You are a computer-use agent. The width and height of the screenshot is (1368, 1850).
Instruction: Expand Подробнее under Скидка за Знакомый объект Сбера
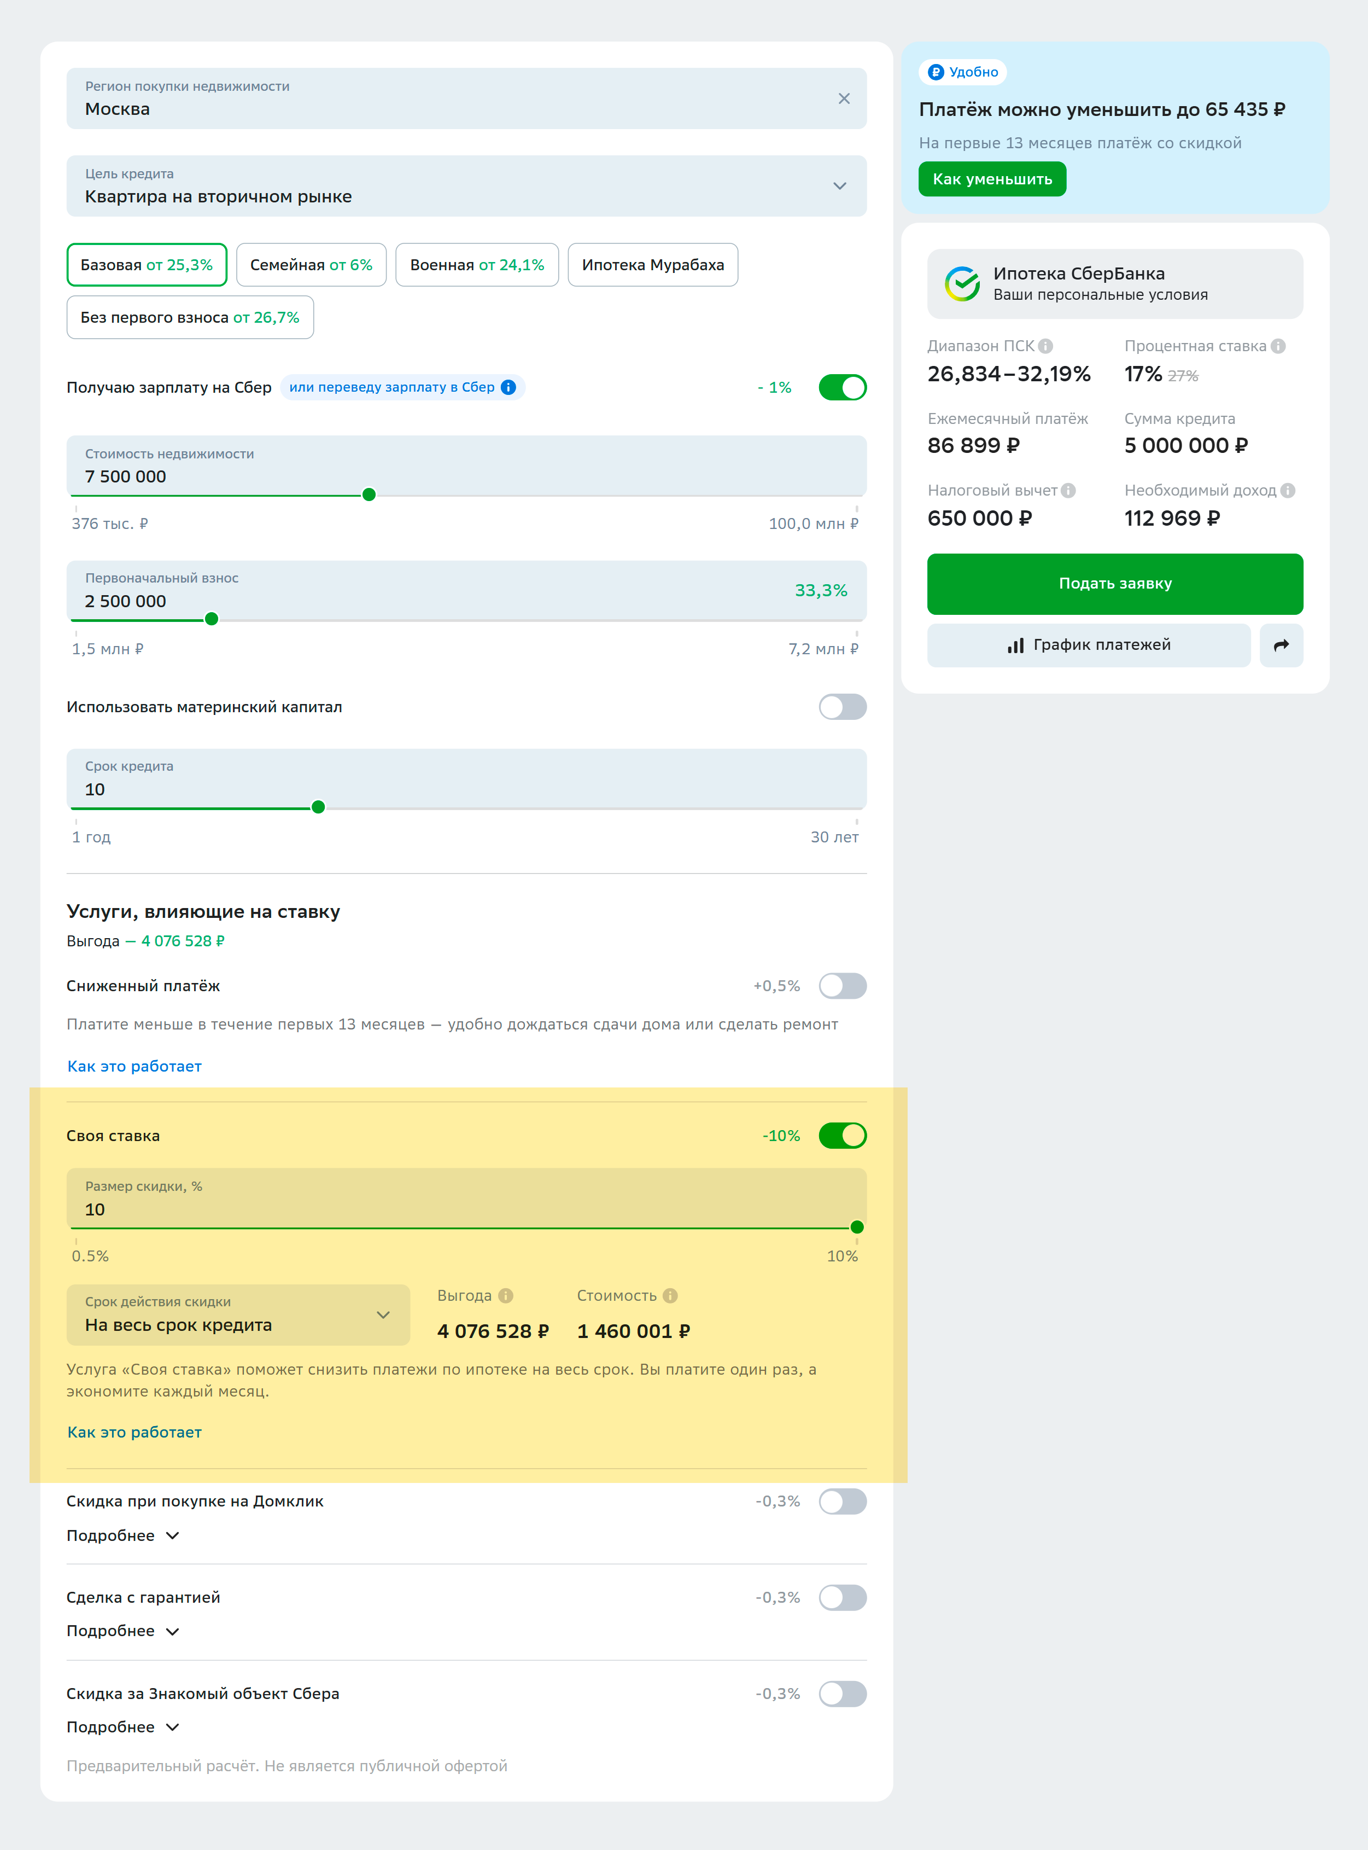122,1727
